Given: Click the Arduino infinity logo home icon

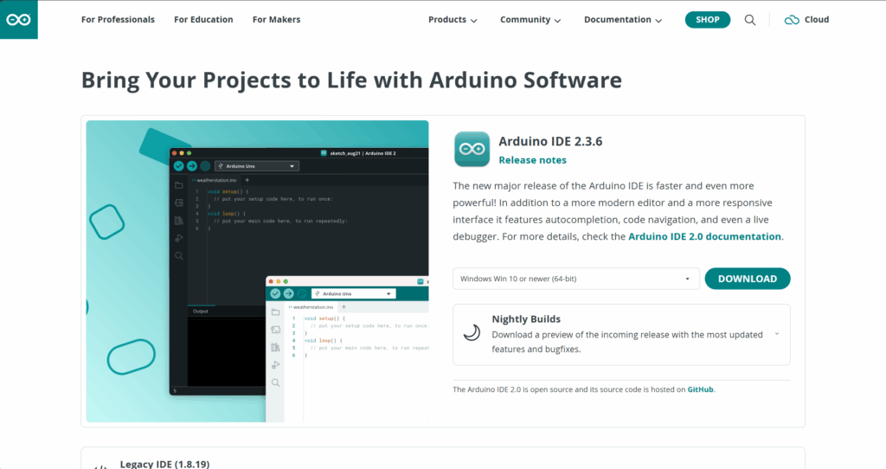Looking at the screenshot, I should click(19, 20).
